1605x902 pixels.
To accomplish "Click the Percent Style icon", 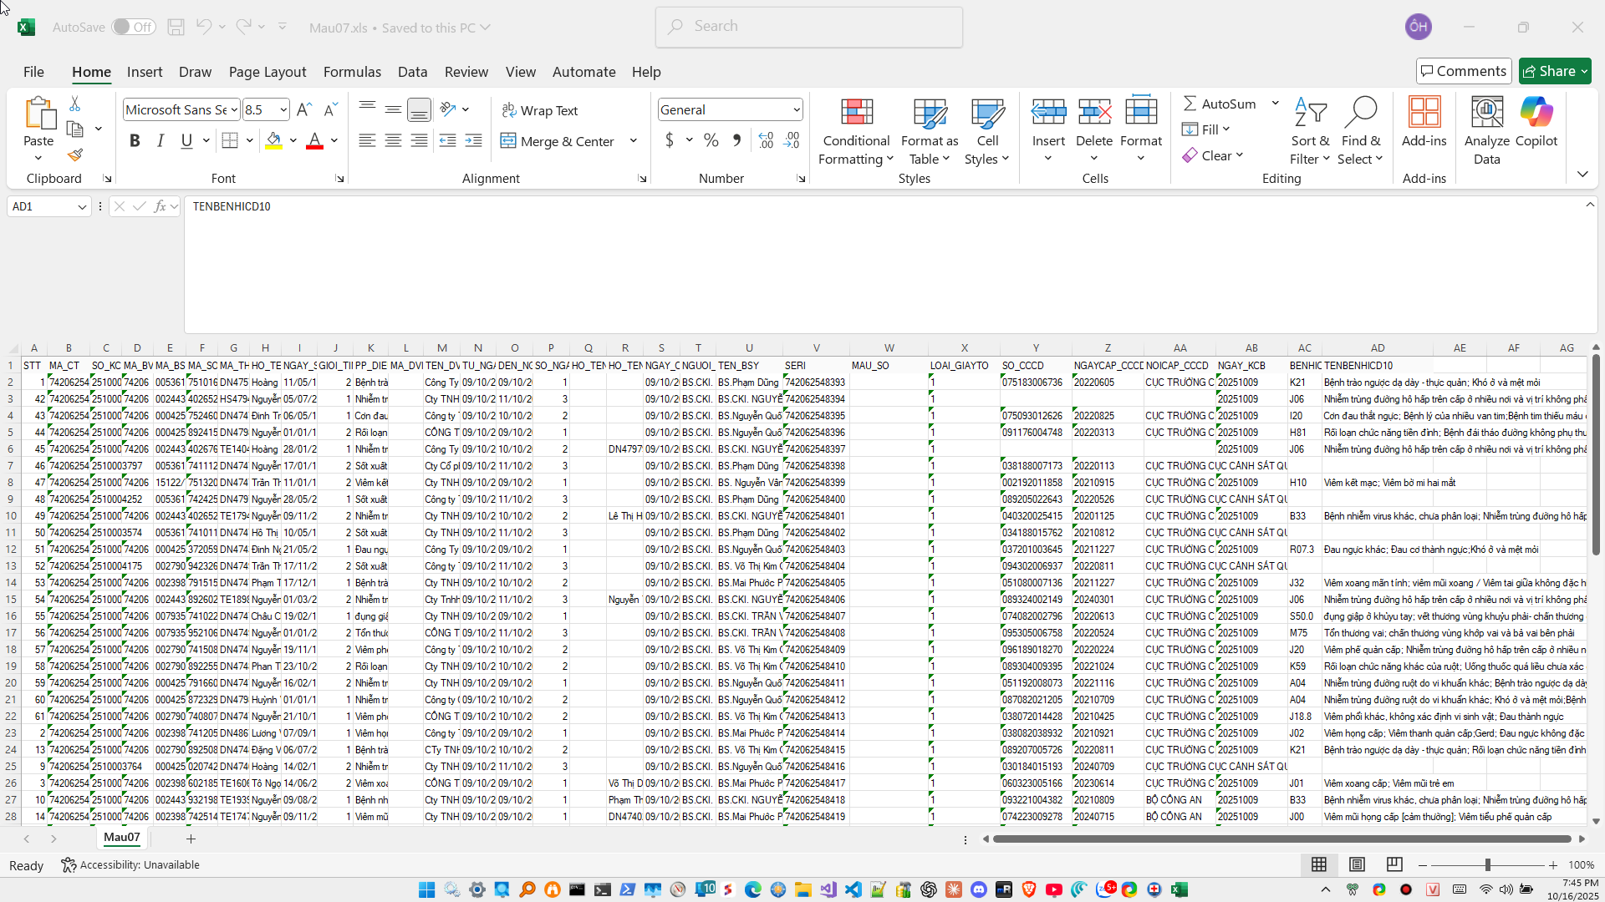I will click(x=711, y=141).
